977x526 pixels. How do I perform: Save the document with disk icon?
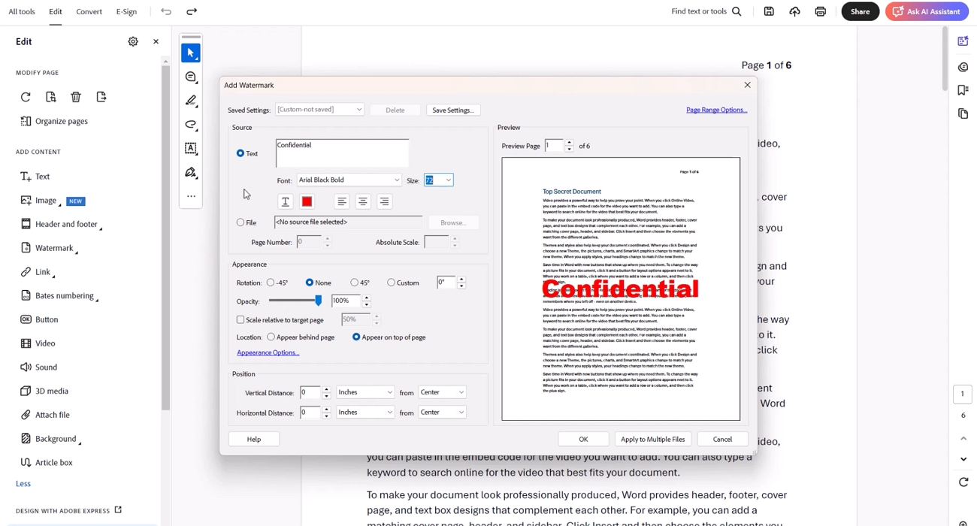pyautogui.click(x=769, y=11)
